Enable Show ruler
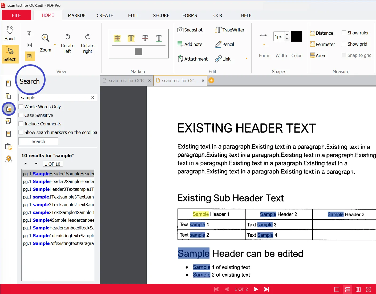 pos(344,33)
